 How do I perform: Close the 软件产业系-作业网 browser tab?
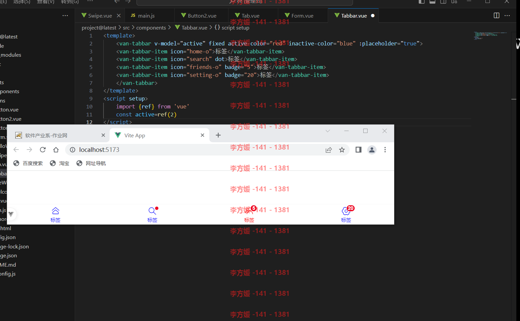(103, 135)
